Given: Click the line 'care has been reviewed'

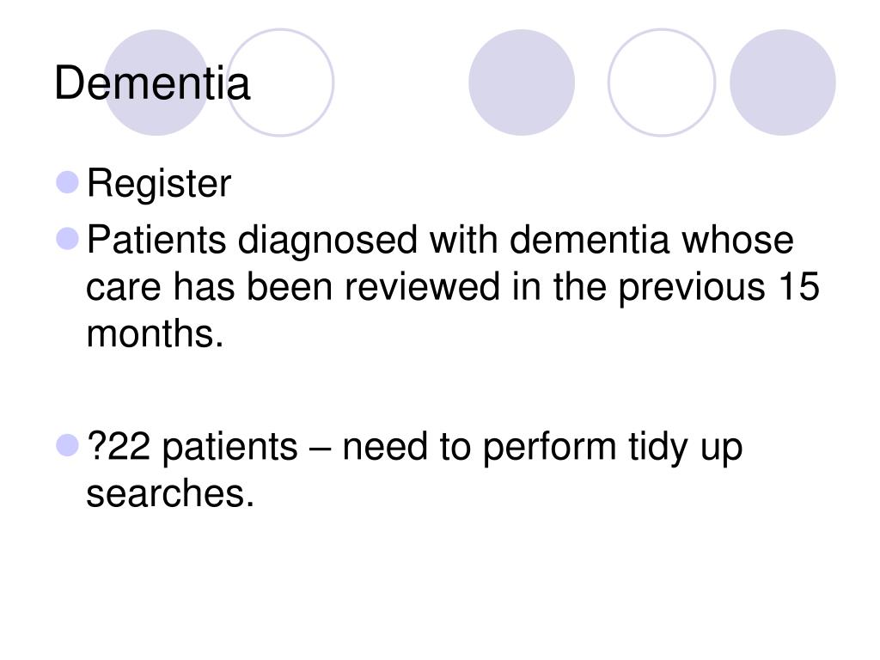Looking at the screenshot, I should point(293,287).
